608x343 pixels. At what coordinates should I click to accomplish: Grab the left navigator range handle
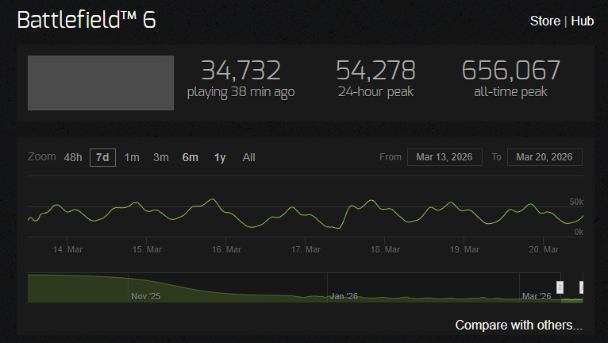tap(560, 287)
